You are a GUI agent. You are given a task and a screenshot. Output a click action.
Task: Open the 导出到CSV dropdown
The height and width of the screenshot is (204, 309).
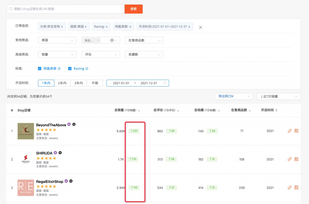(233, 96)
